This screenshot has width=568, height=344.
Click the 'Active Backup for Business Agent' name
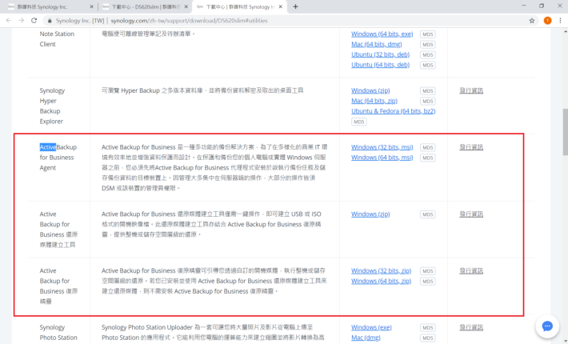click(58, 158)
